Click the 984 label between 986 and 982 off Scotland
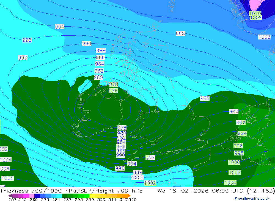 [x=100, y=64]
